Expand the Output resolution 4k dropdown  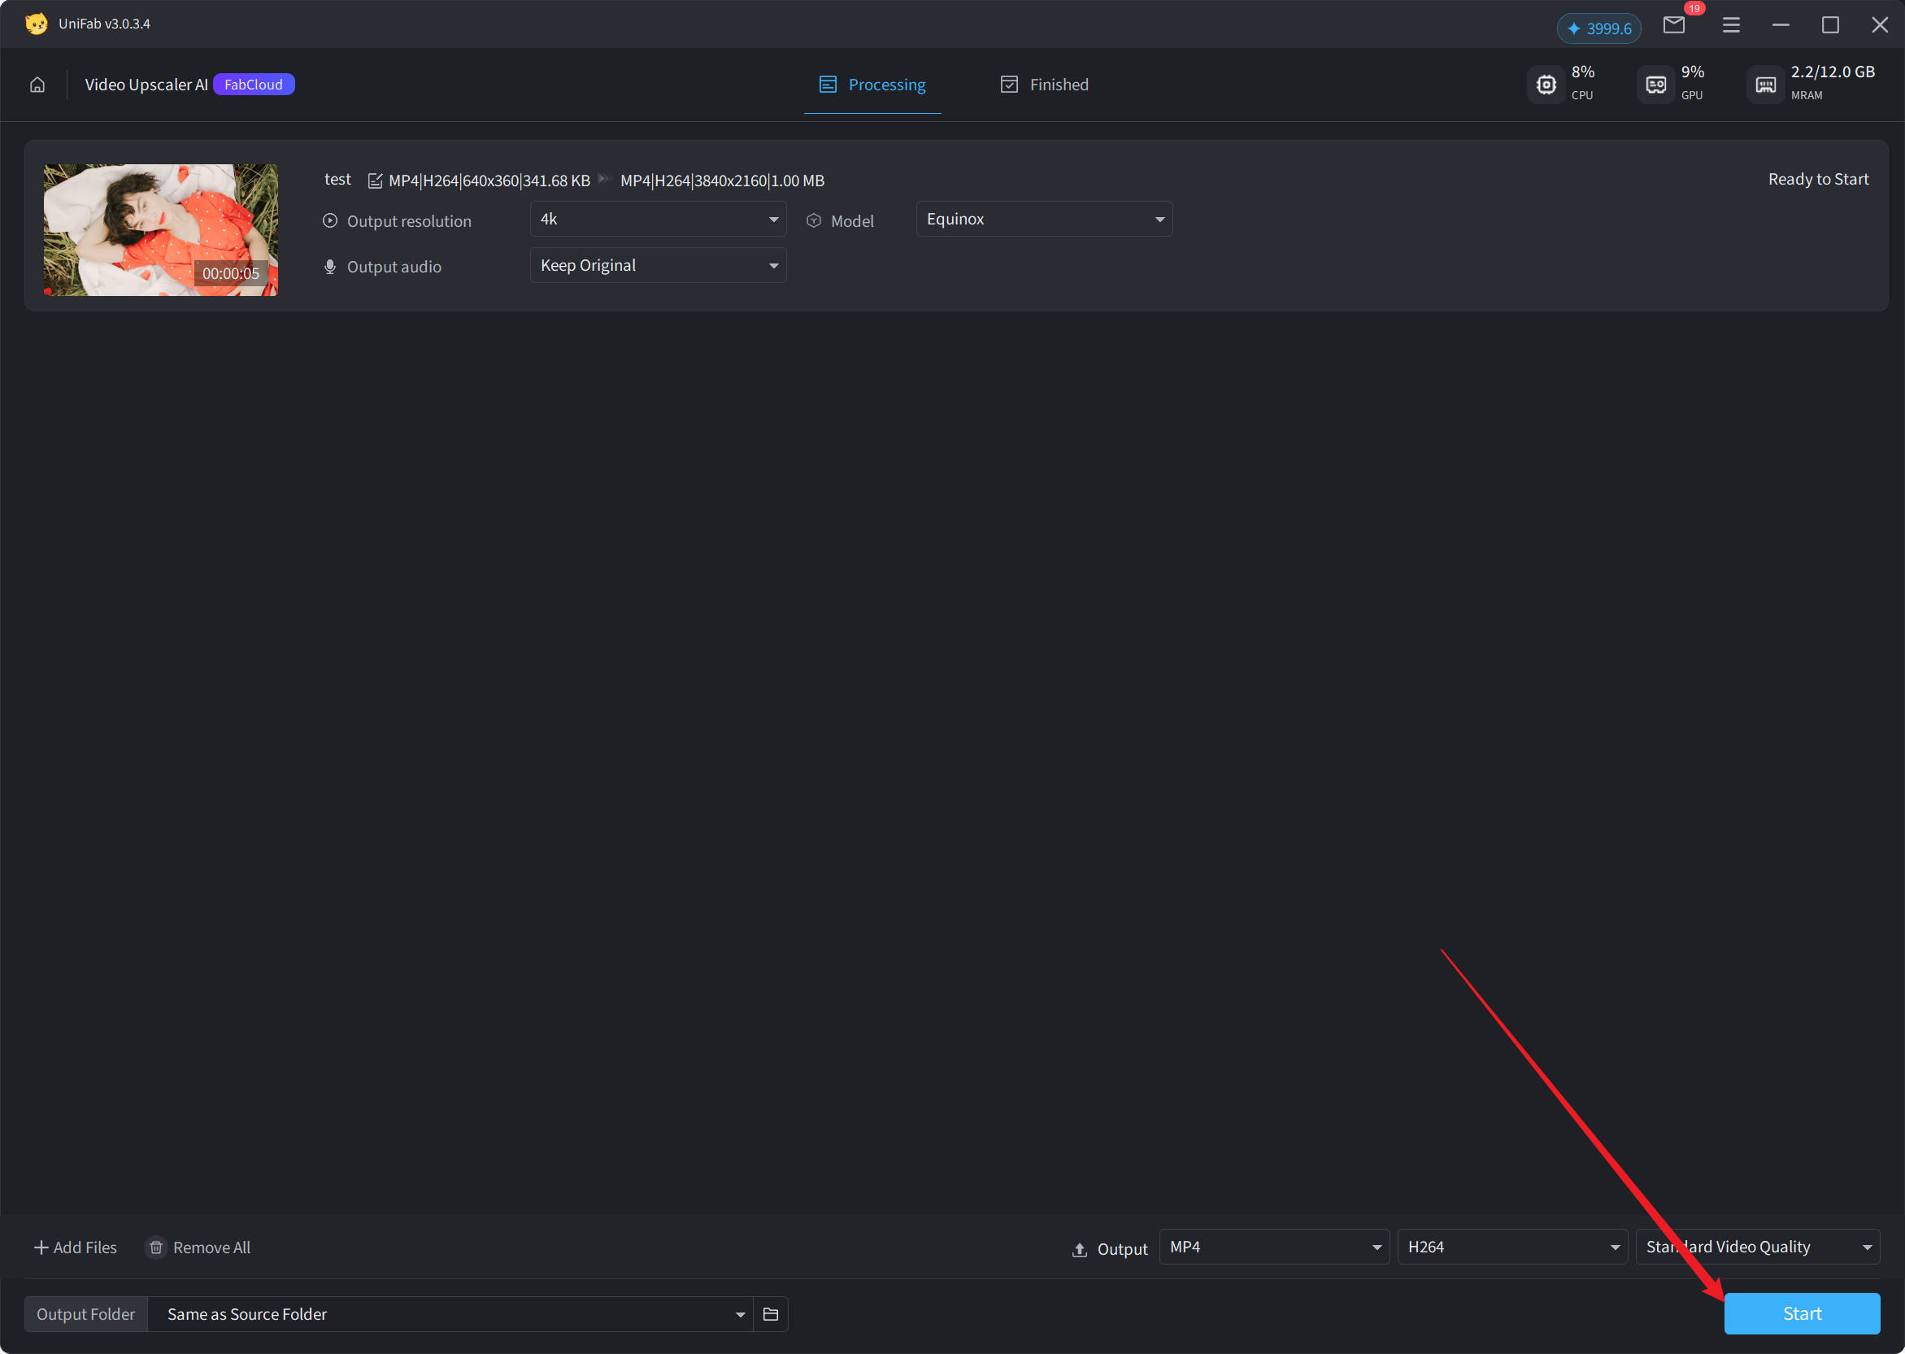tap(658, 220)
